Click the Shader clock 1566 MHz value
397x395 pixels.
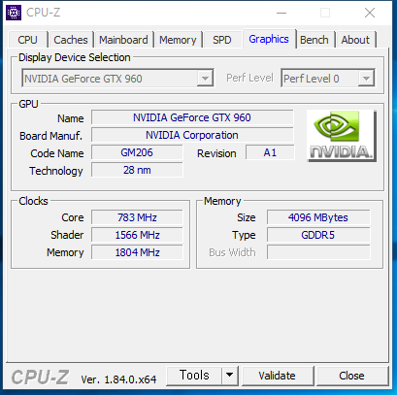pyautogui.click(x=137, y=235)
